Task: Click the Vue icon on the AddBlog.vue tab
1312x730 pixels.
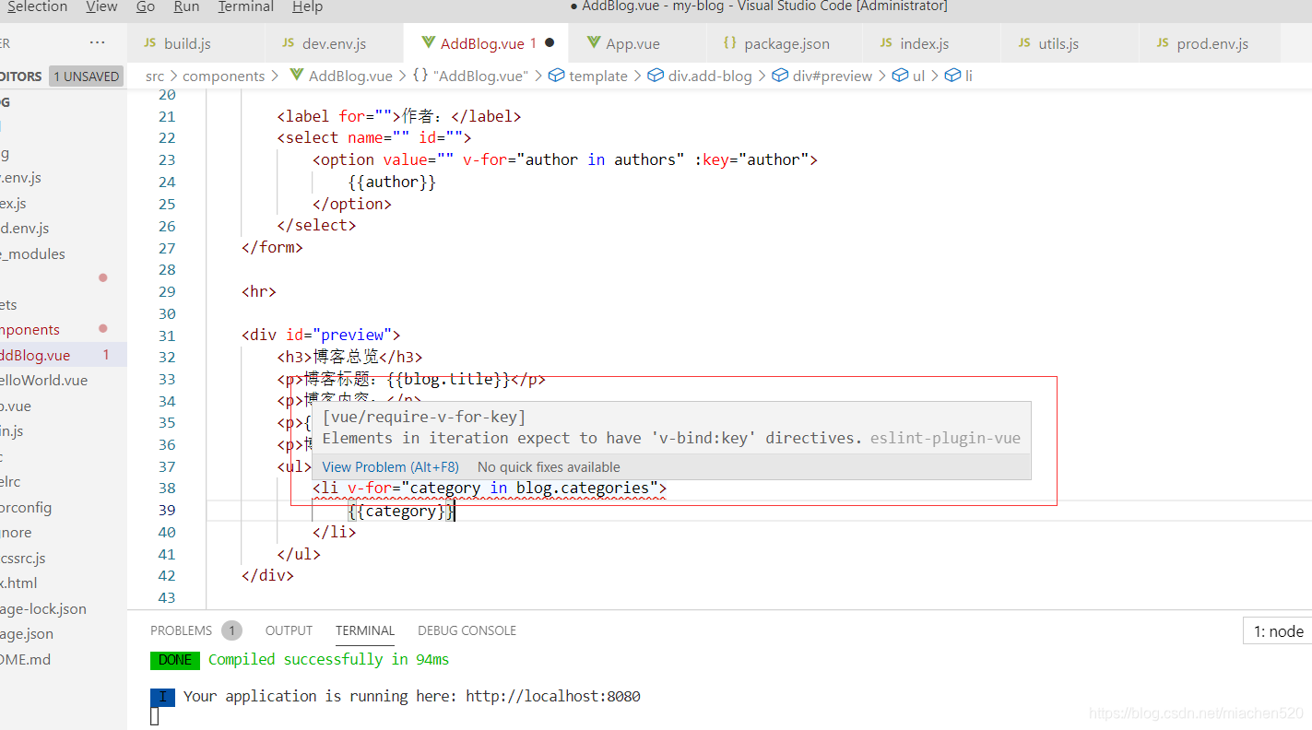Action: click(x=426, y=42)
